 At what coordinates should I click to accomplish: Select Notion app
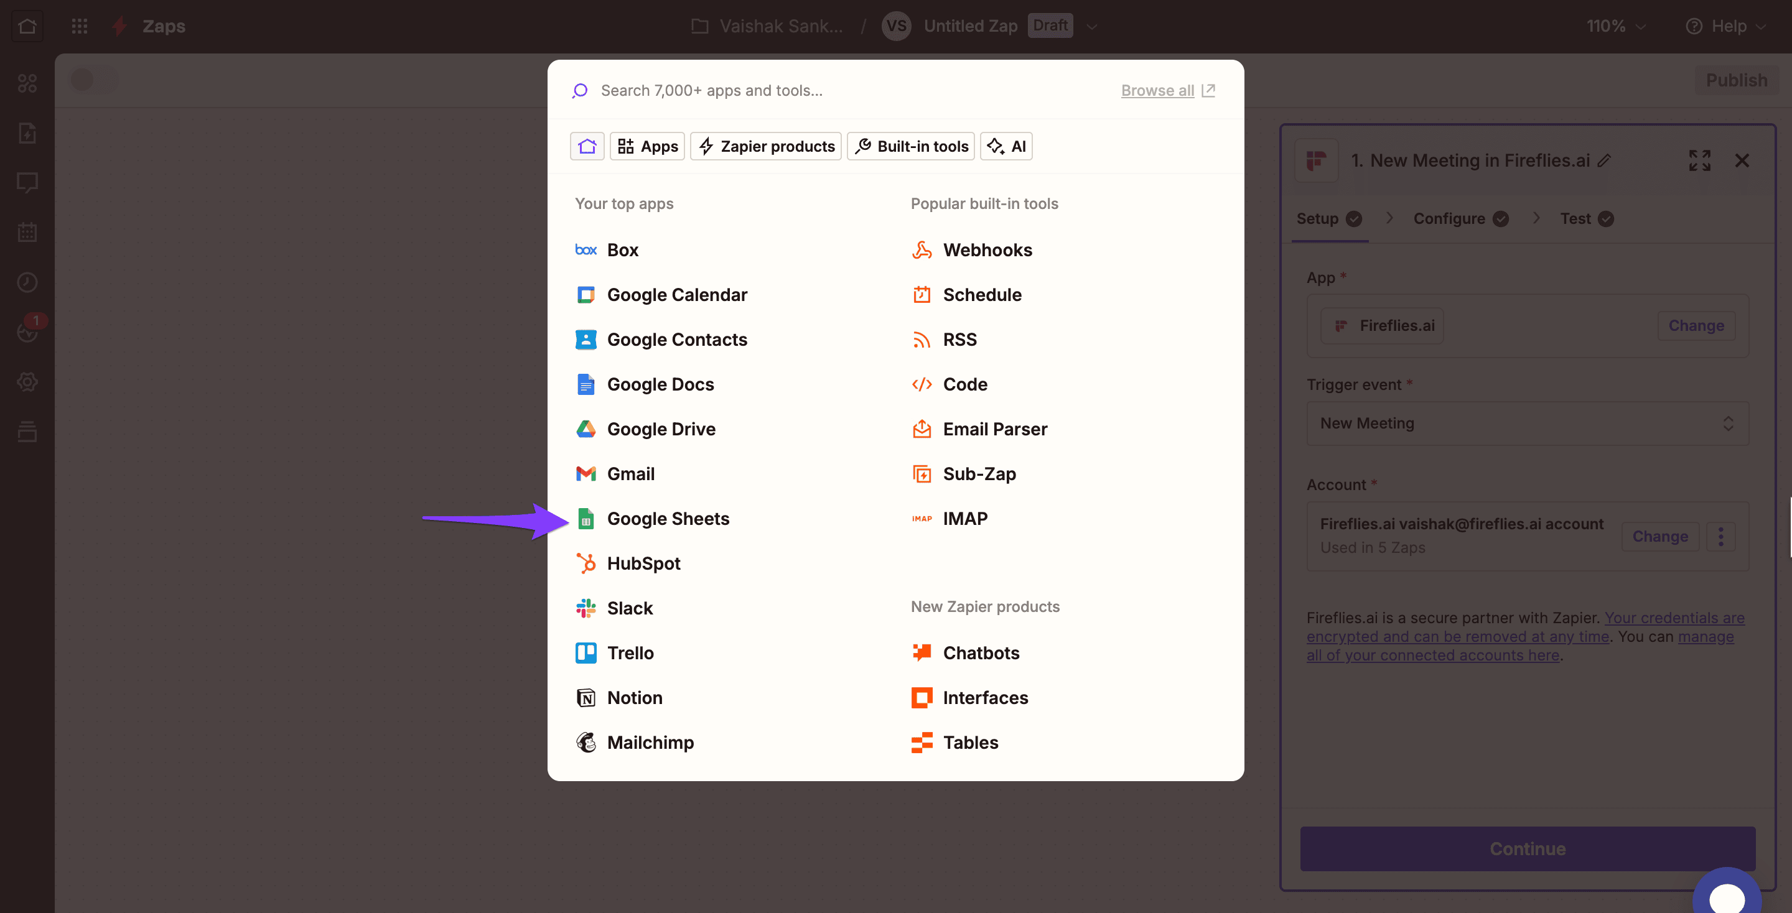tap(618, 697)
